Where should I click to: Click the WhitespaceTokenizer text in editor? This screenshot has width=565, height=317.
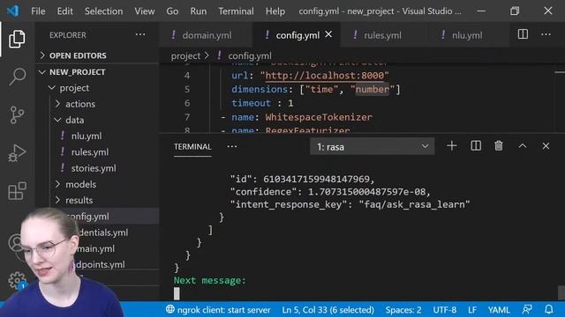(x=319, y=117)
